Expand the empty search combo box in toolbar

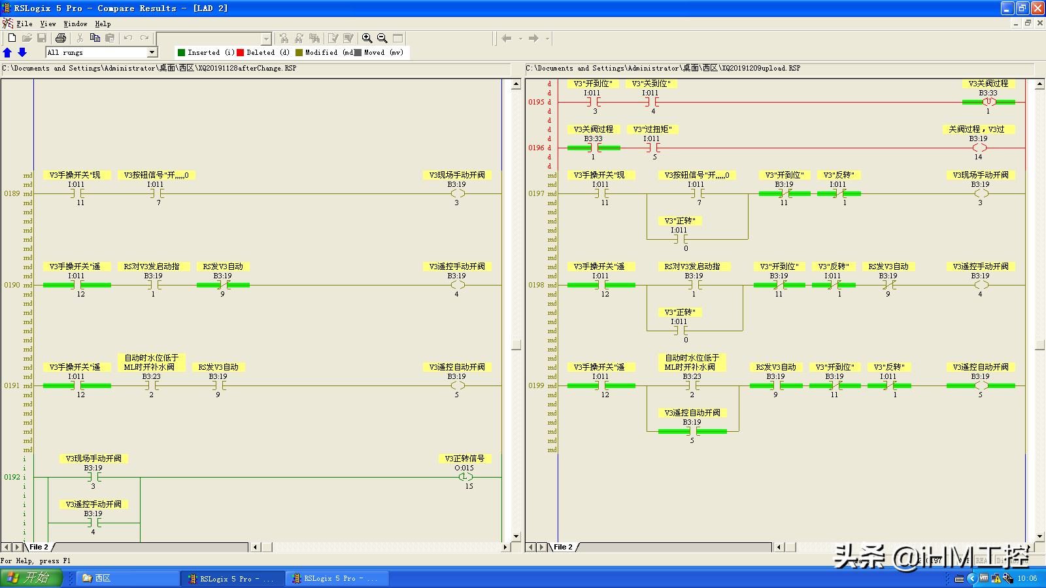pos(266,39)
